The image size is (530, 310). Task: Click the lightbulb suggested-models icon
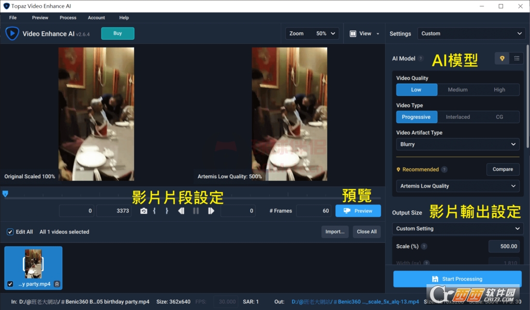[x=502, y=58]
